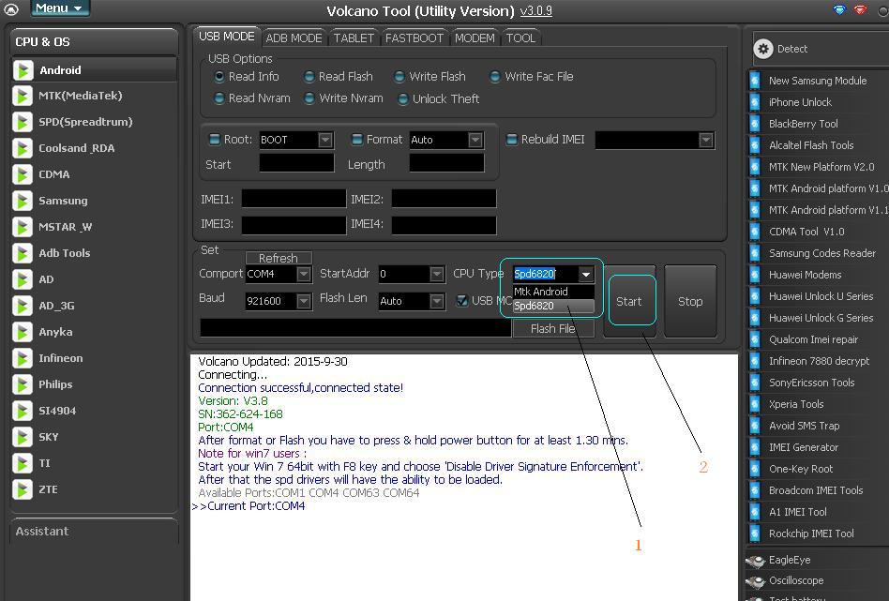Open the Flash Len dropdown
Viewport: 889px width, 601px height.
point(437,301)
